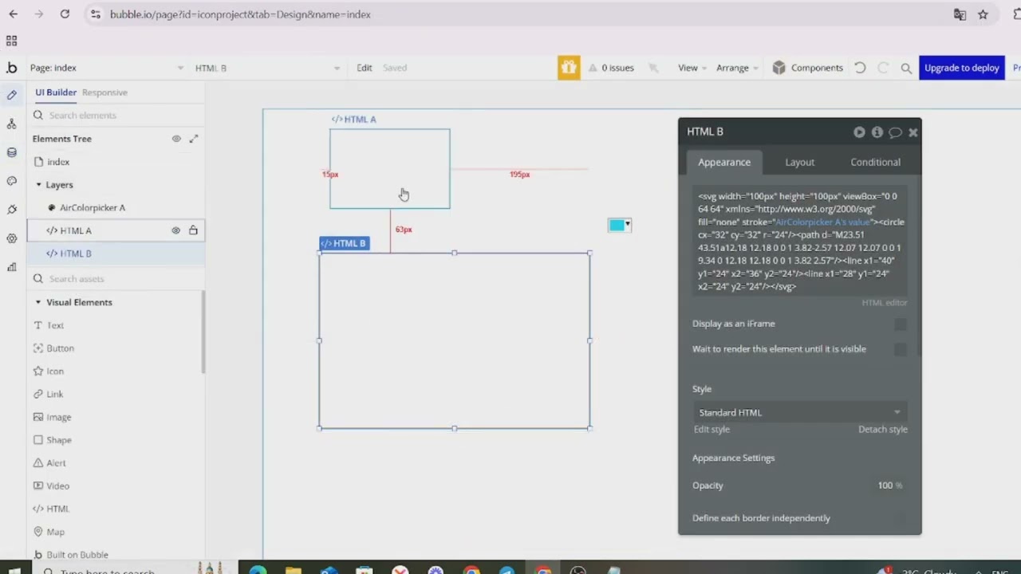Click the Undo arrow in the top bar
Screen dimensions: 1021x574
tap(860, 68)
